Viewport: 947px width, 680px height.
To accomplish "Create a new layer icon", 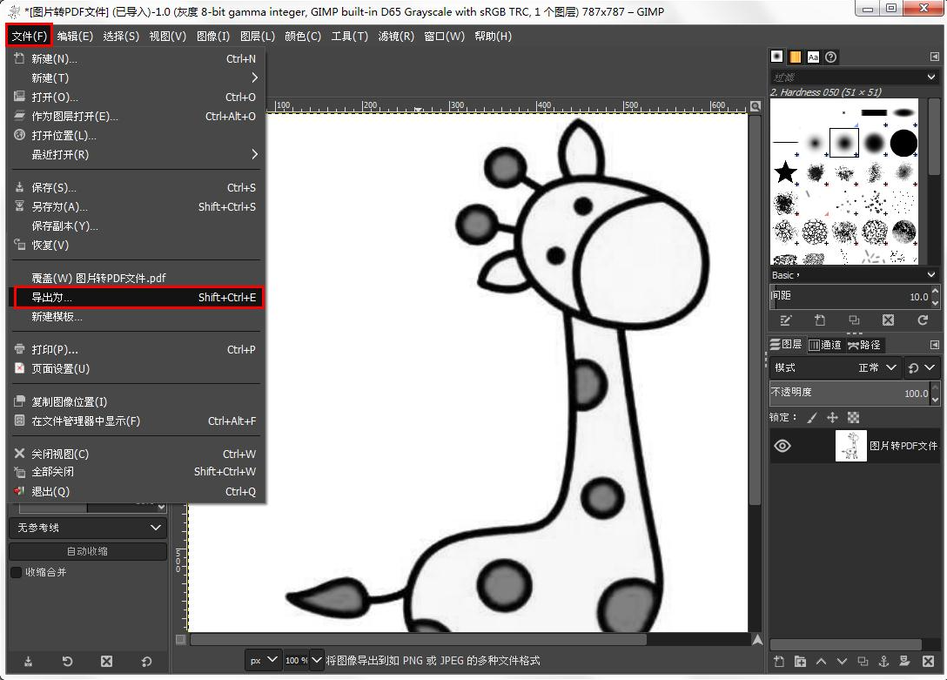I will click(779, 661).
